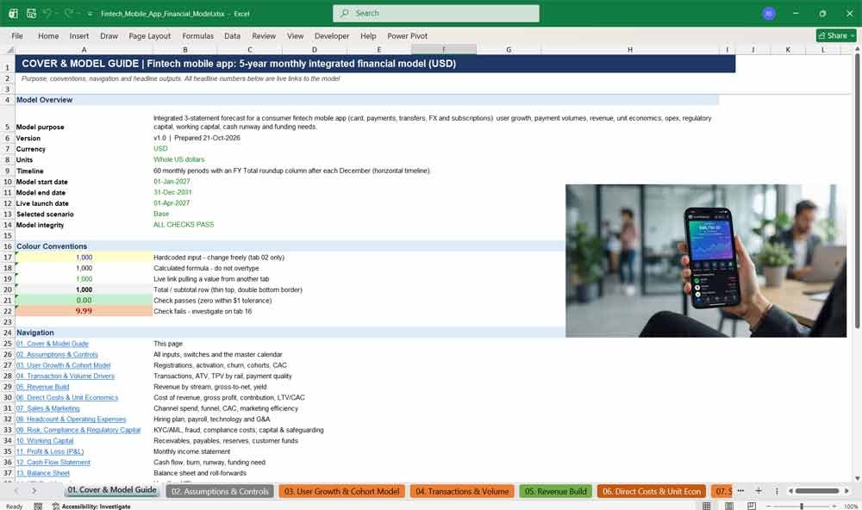The image size is (862, 510).
Task: Open the Data ribbon tab
Action: click(232, 35)
